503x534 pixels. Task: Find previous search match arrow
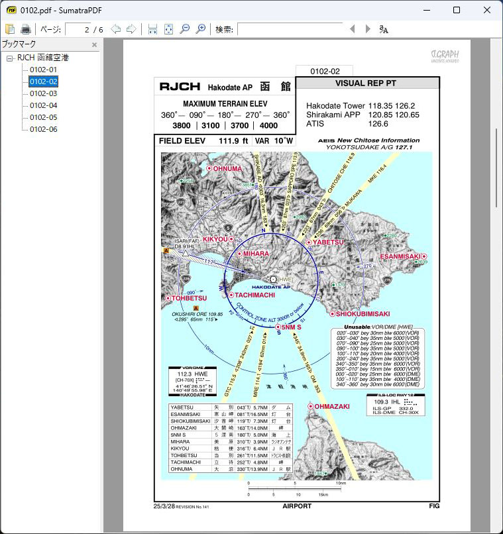click(x=352, y=29)
